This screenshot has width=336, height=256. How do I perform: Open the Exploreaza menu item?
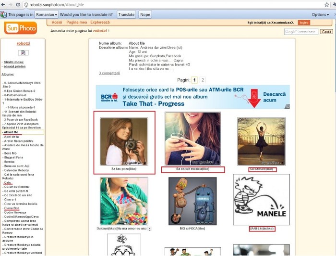click(100, 23)
